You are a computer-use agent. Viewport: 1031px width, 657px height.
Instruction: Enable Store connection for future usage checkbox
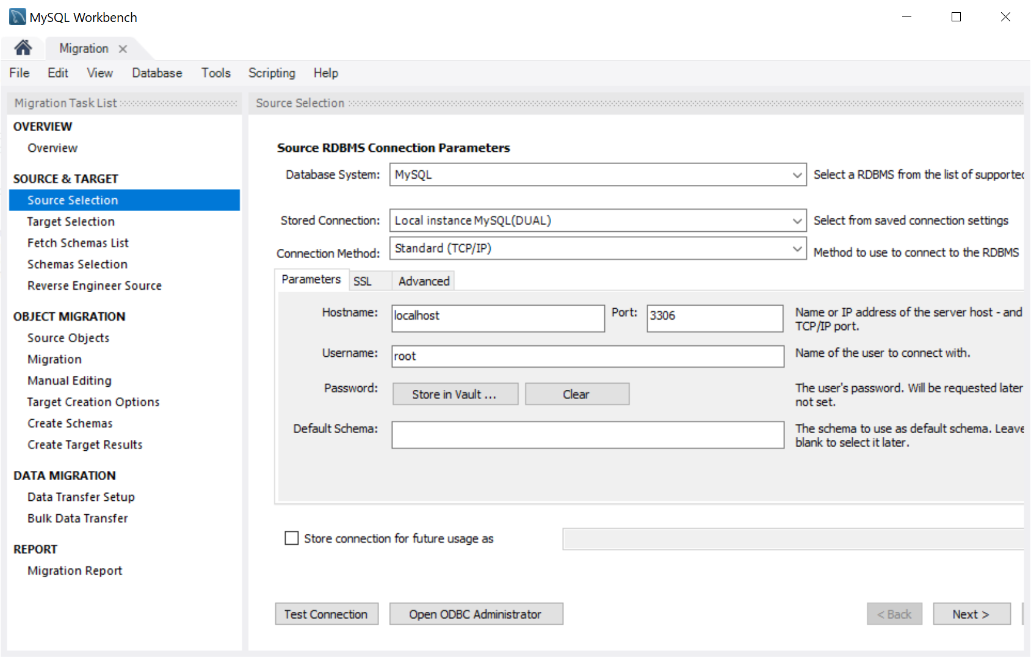pyautogui.click(x=292, y=538)
